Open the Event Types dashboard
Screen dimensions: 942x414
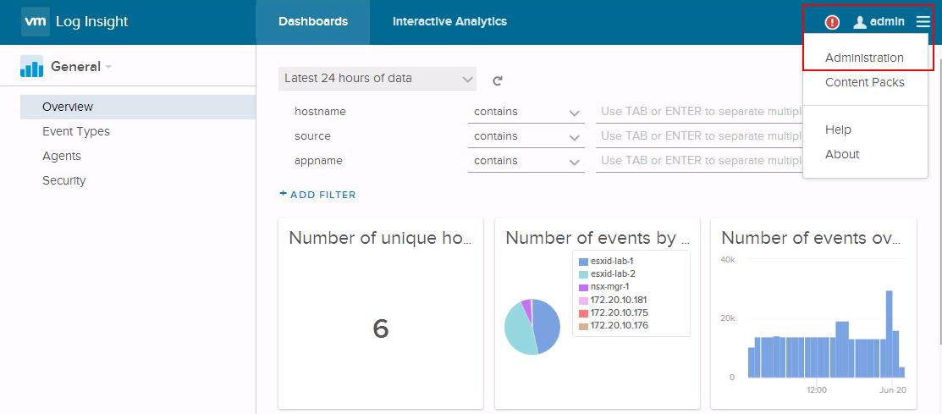(76, 131)
